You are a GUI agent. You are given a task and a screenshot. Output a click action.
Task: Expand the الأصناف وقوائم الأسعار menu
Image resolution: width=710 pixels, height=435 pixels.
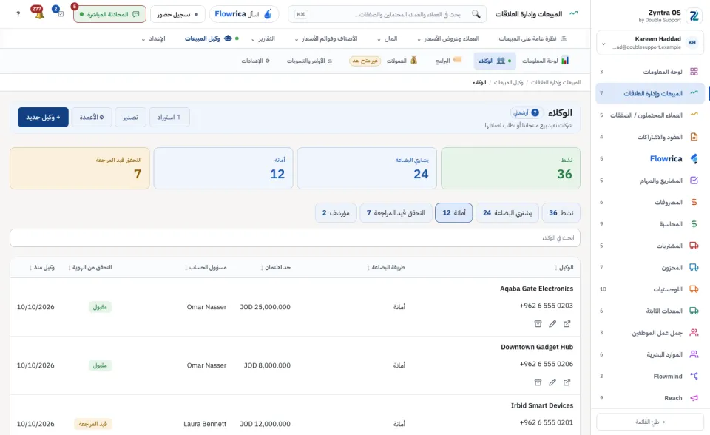[326, 38]
